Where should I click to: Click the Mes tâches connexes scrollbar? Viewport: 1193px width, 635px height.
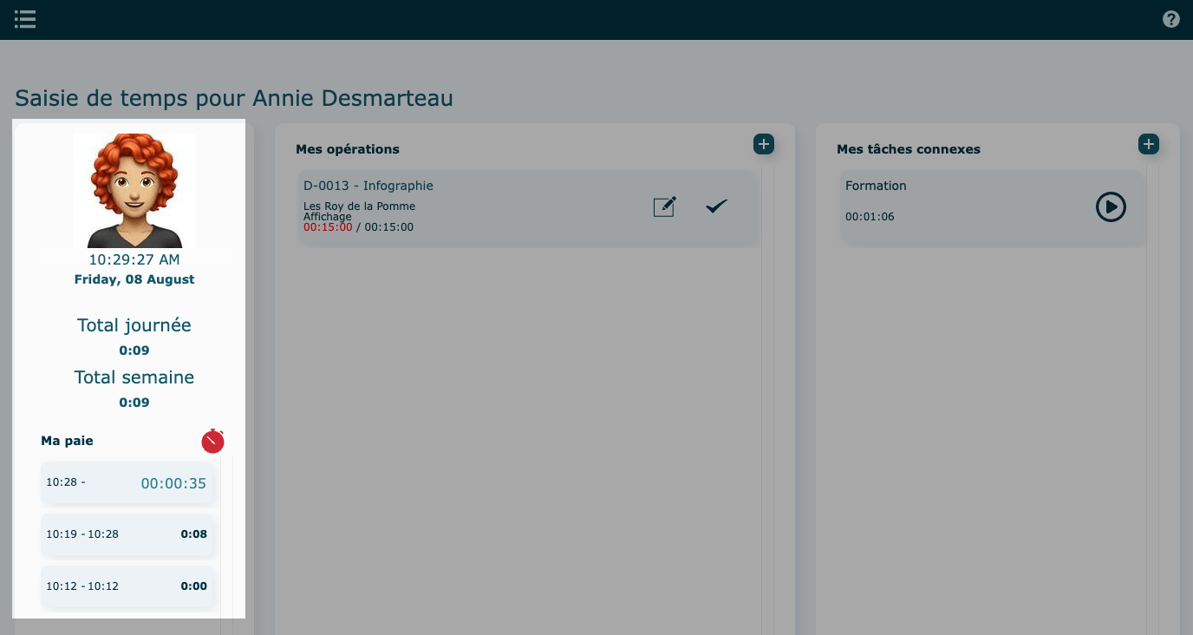click(1152, 390)
